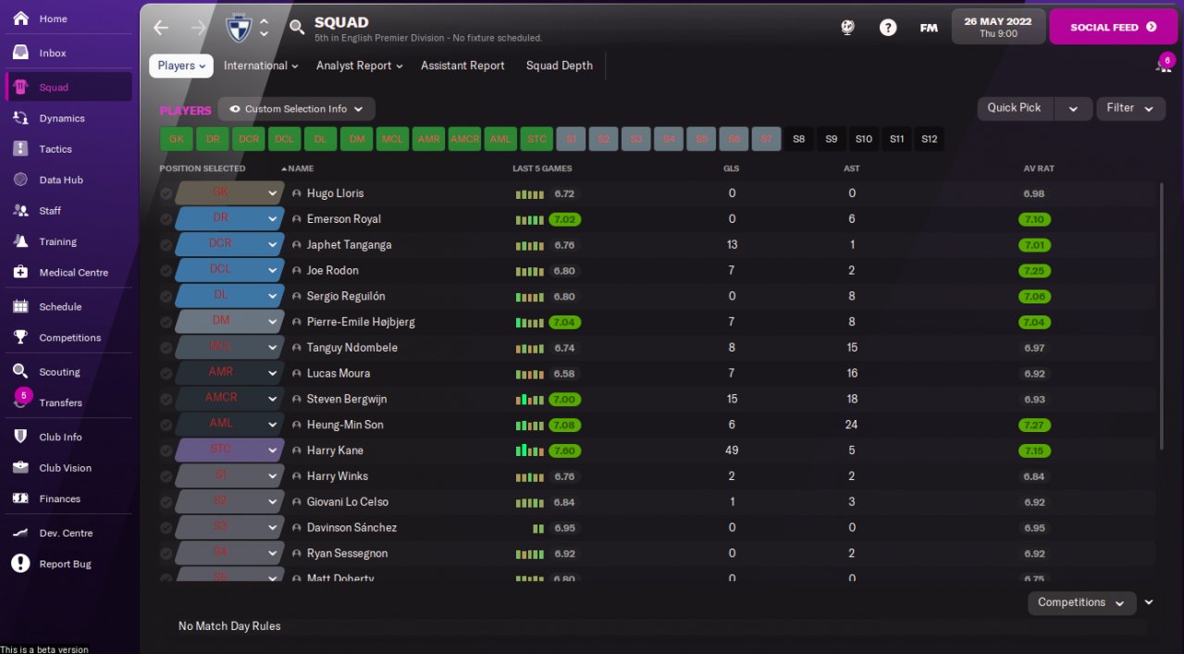Open Finances icon in sidebar
The image size is (1184, 654).
[20, 499]
